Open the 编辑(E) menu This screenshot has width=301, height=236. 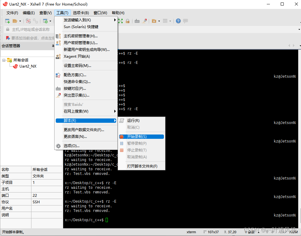click(29, 13)
